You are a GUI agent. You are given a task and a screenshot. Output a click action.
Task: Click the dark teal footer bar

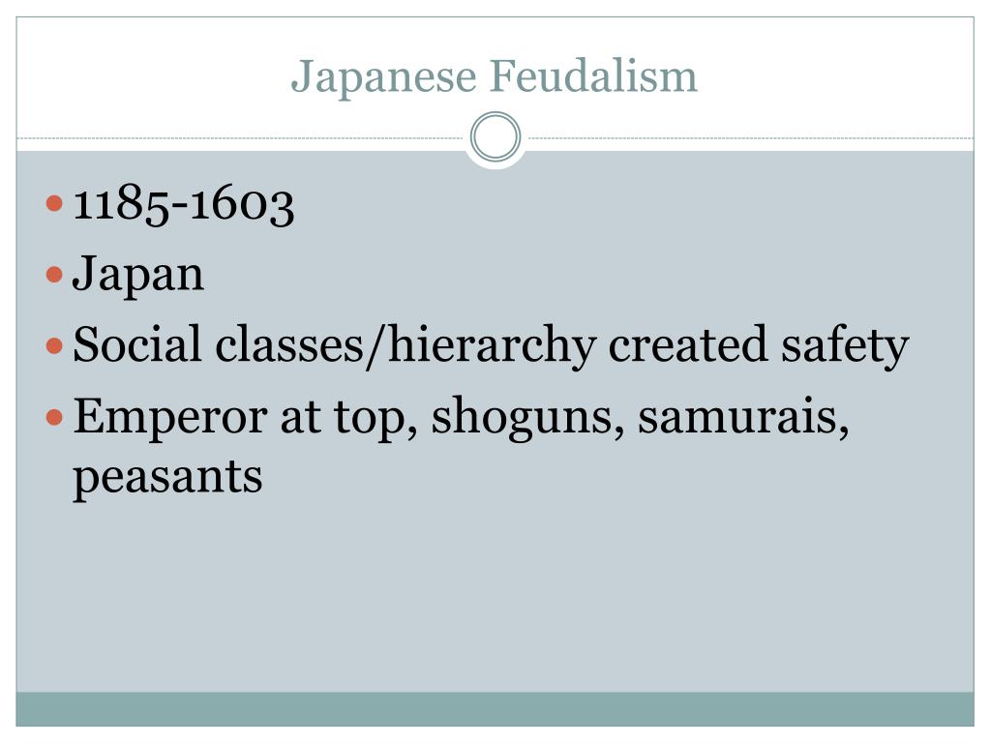click(495, 709)
